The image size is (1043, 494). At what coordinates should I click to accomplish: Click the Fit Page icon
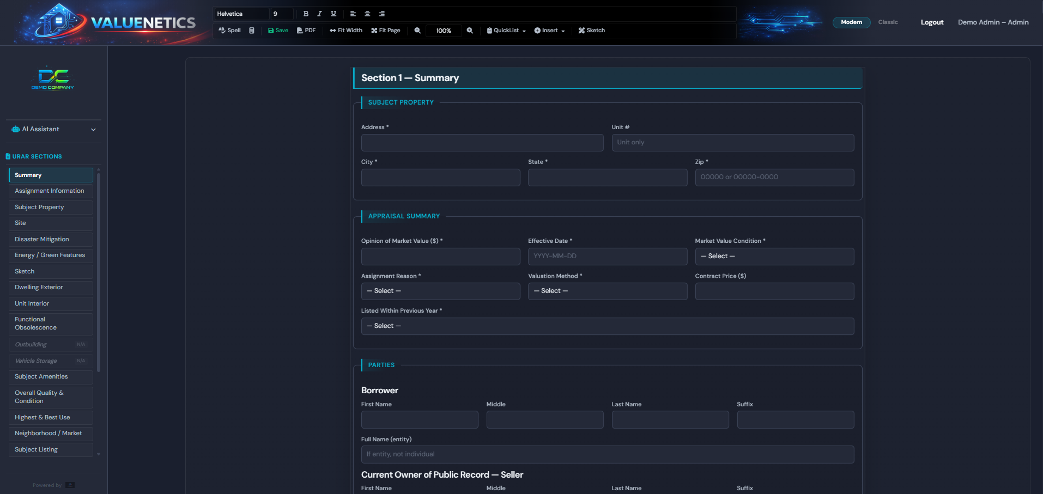(x=385, y=31)
